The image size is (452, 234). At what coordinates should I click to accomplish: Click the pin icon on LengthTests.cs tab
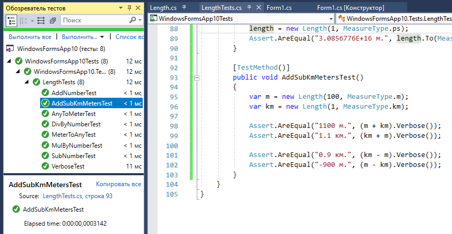(249, 8)
